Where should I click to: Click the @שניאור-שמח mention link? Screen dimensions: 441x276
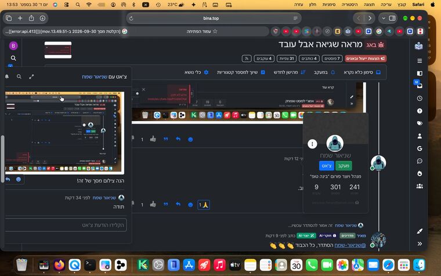tap(350, 245)
